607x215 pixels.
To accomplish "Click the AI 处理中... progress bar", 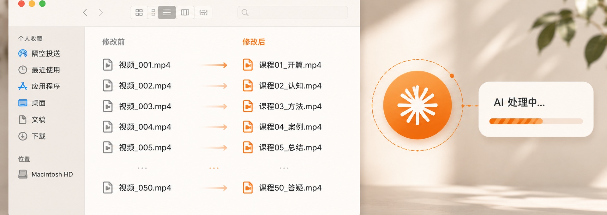I will coord(536,121).
